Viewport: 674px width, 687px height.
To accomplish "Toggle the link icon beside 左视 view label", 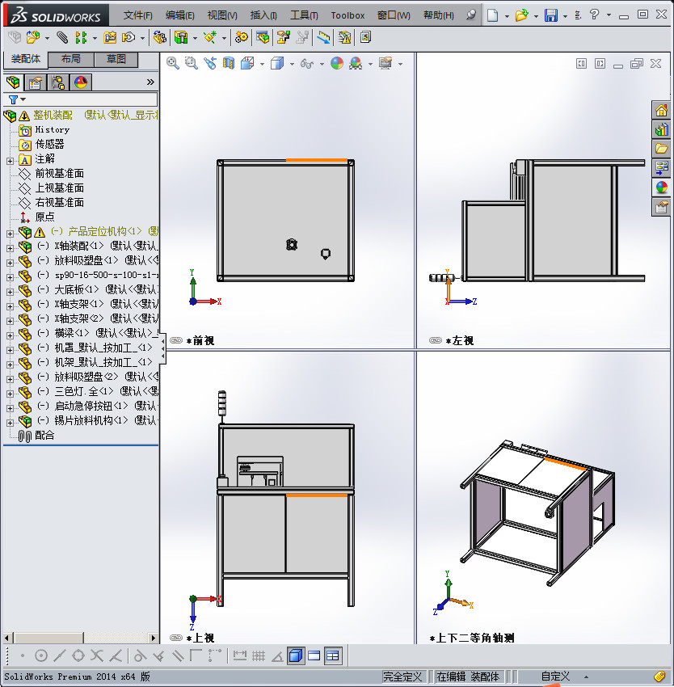I will (435, 340).
